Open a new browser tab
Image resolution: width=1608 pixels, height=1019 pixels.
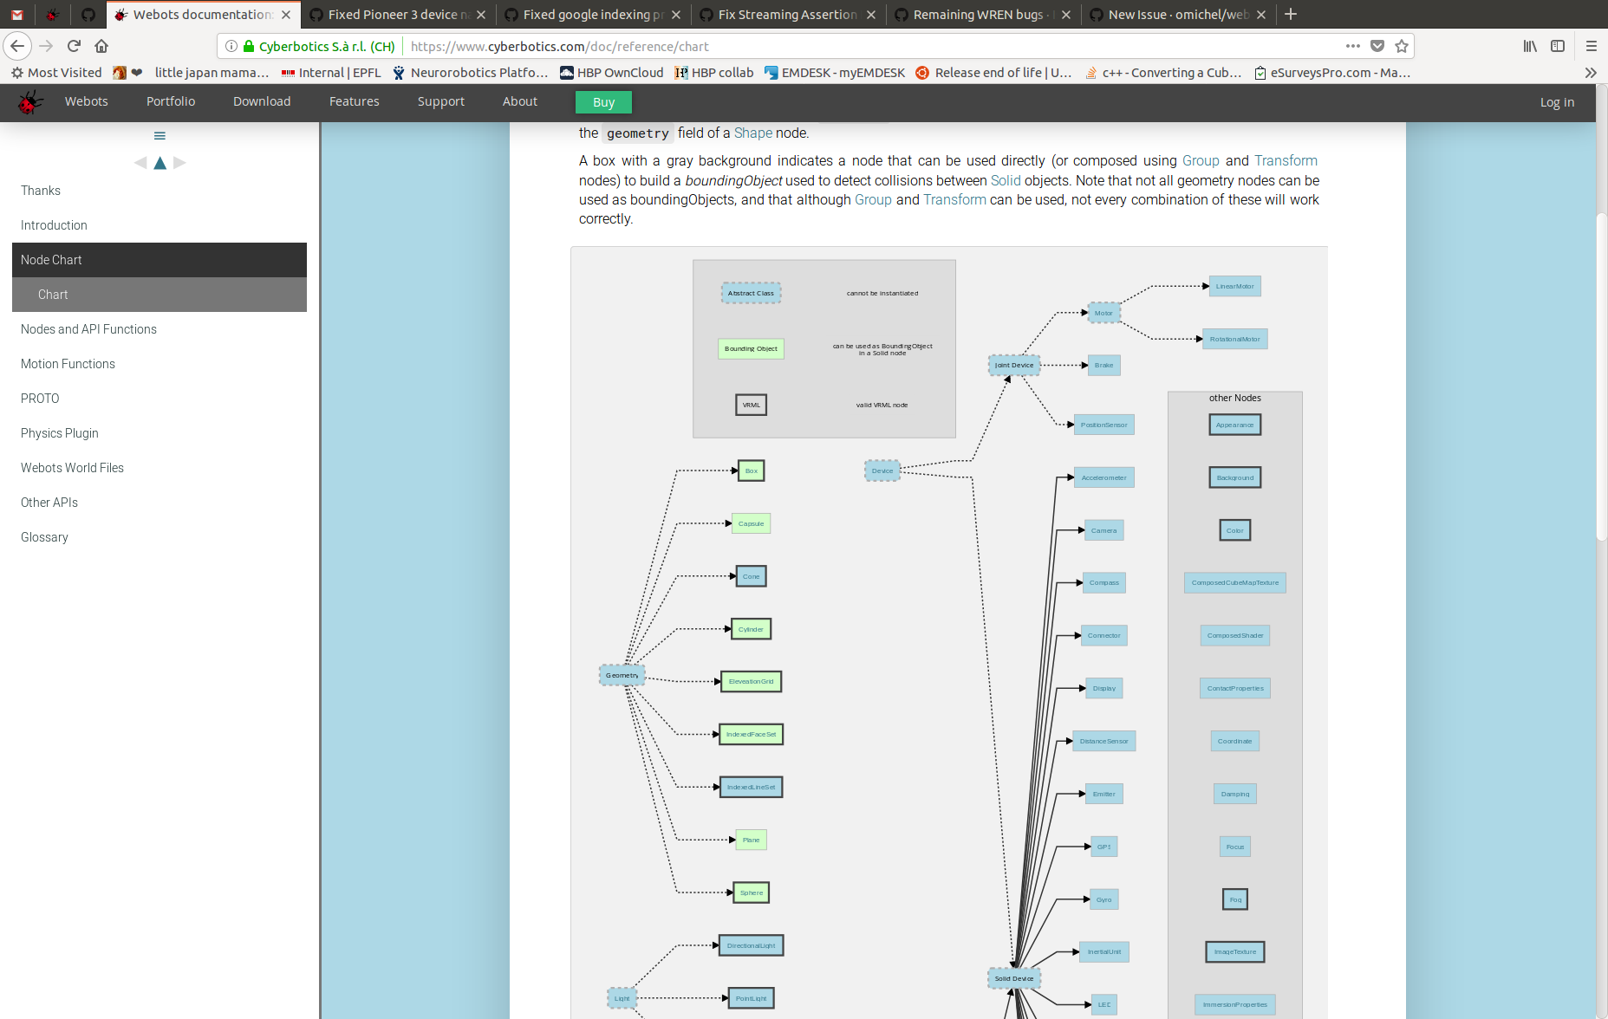pos(1291,14)
